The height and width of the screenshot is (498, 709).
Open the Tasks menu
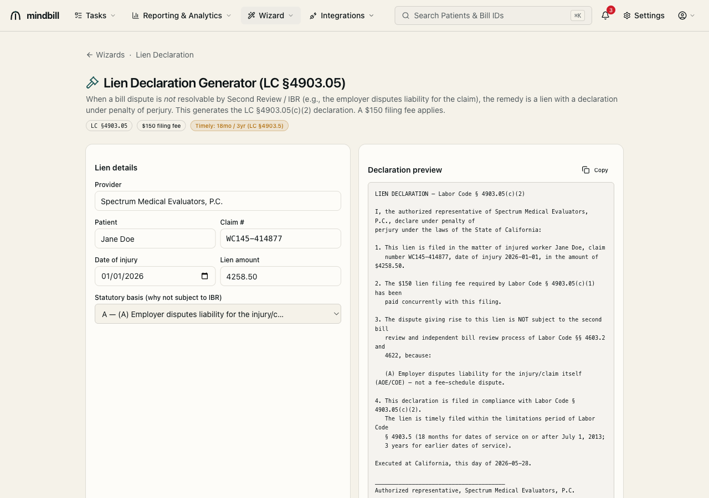click(x=95, y=15)
